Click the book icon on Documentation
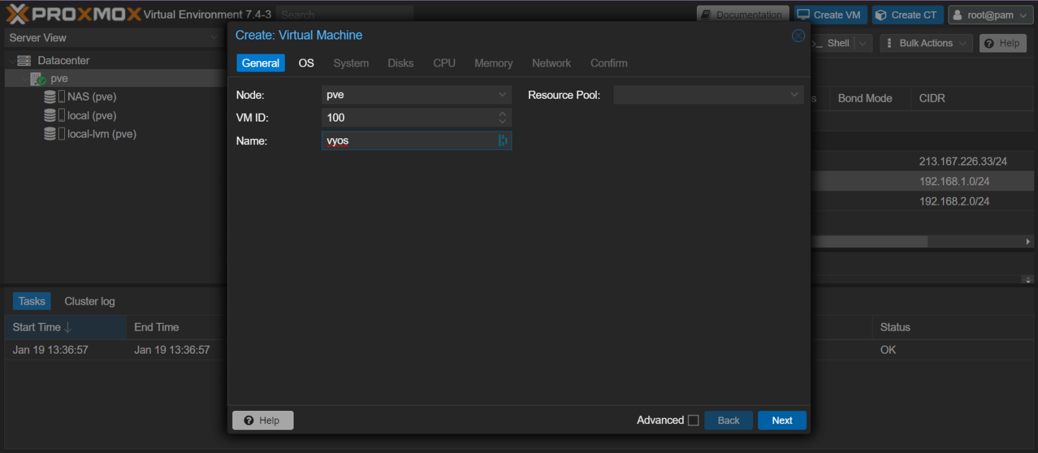 (706, 15)
